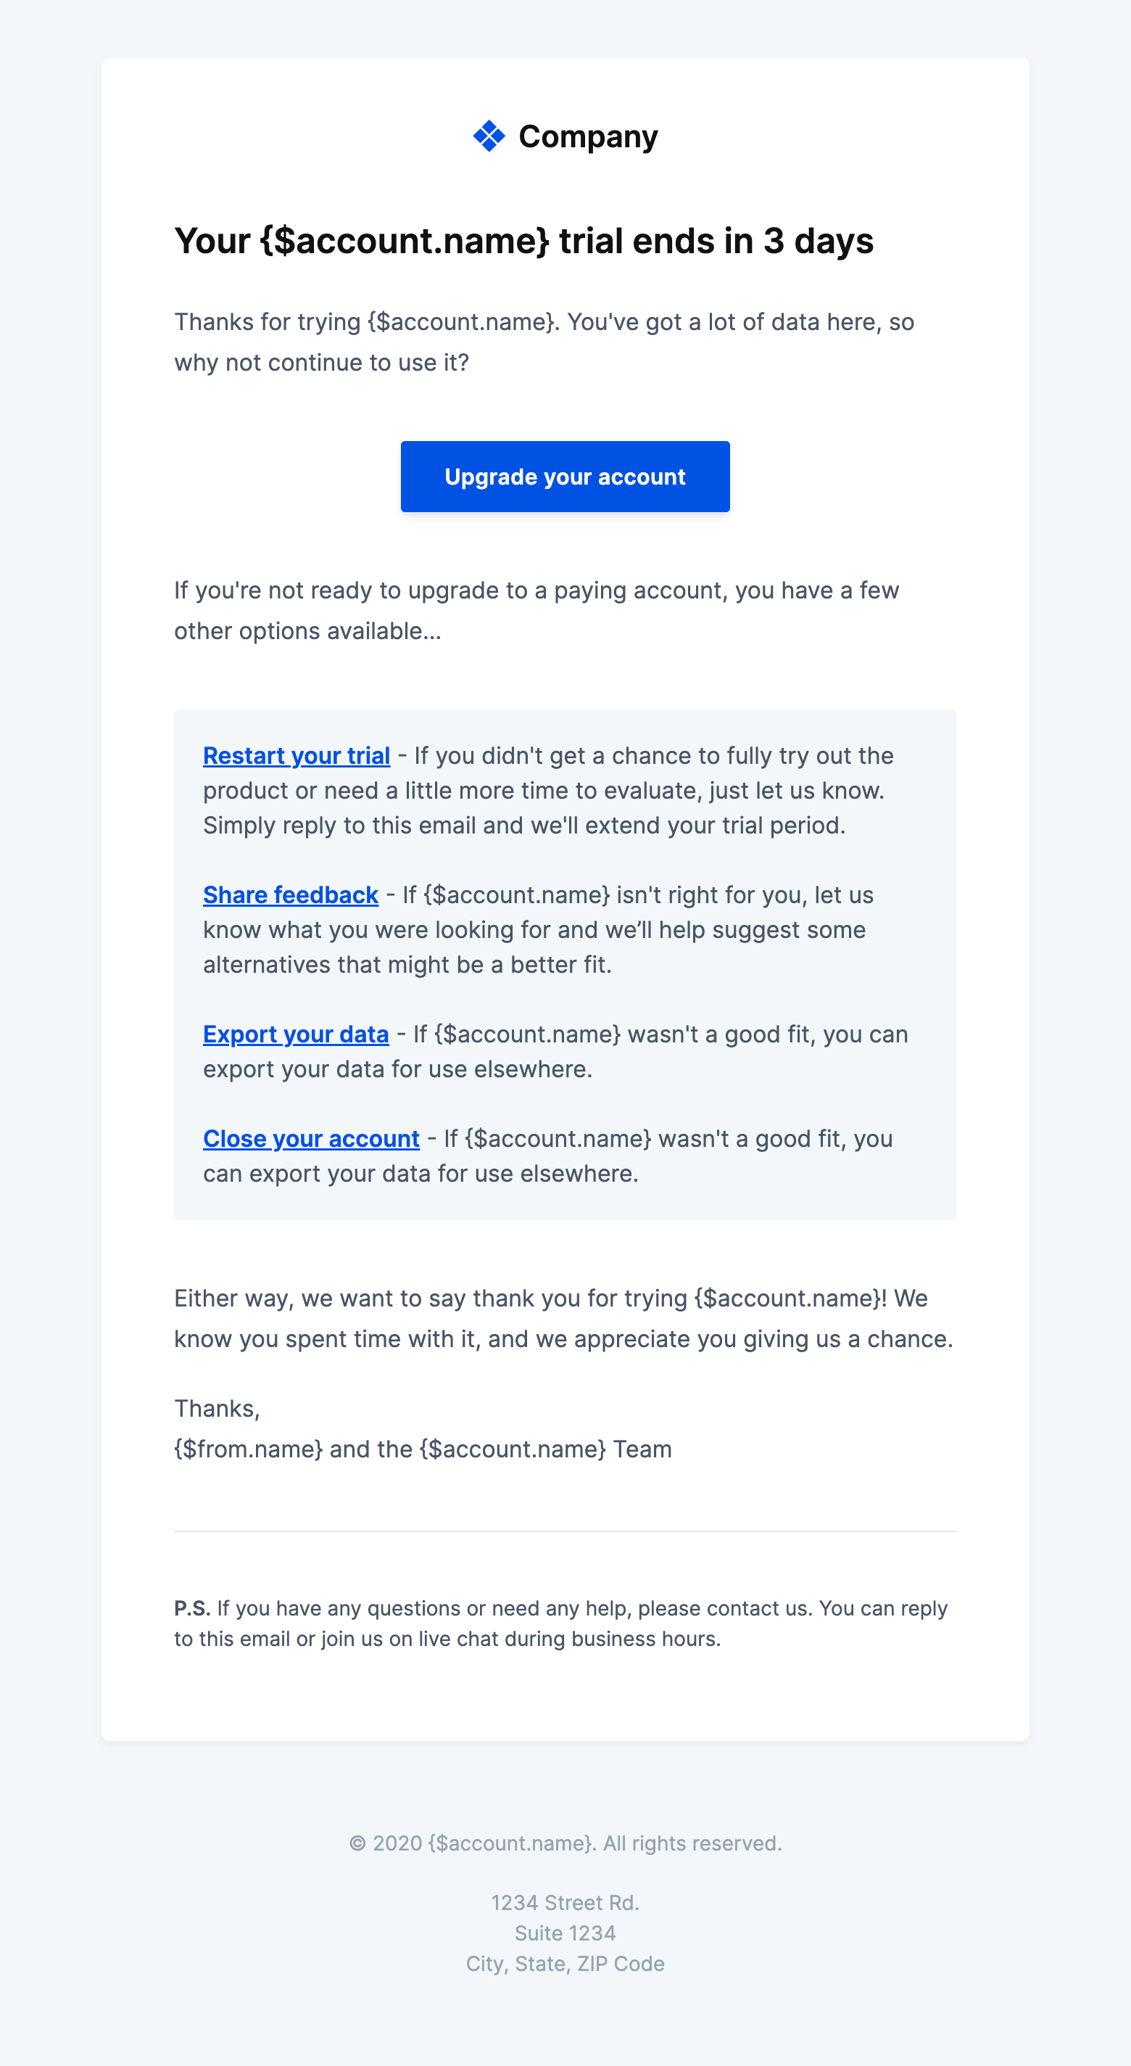Screen dimensions: 1131x2066
Task: Click the 'If you're not ready to upgrade' paragraph
Action: coord(536,610)
